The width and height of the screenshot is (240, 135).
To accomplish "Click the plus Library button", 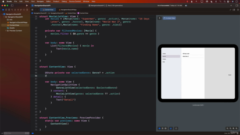I will point(231,6).
